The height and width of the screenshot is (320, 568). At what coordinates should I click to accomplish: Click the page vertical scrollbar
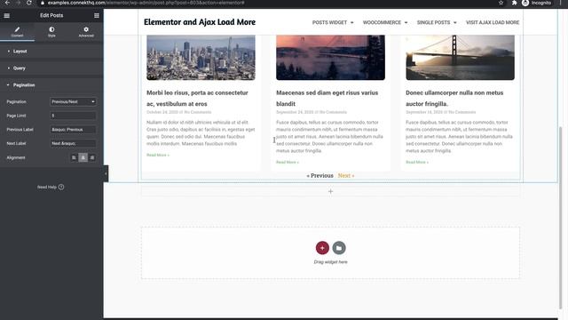click(561, 218)
